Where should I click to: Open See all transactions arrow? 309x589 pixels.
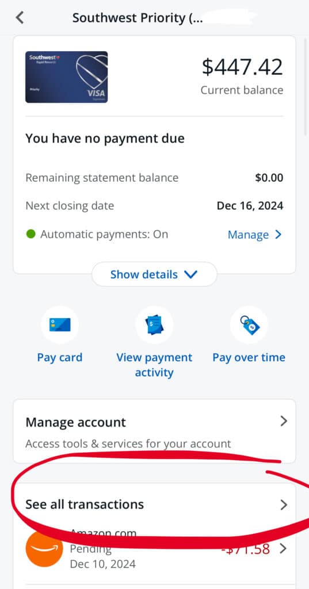[284, 504]
